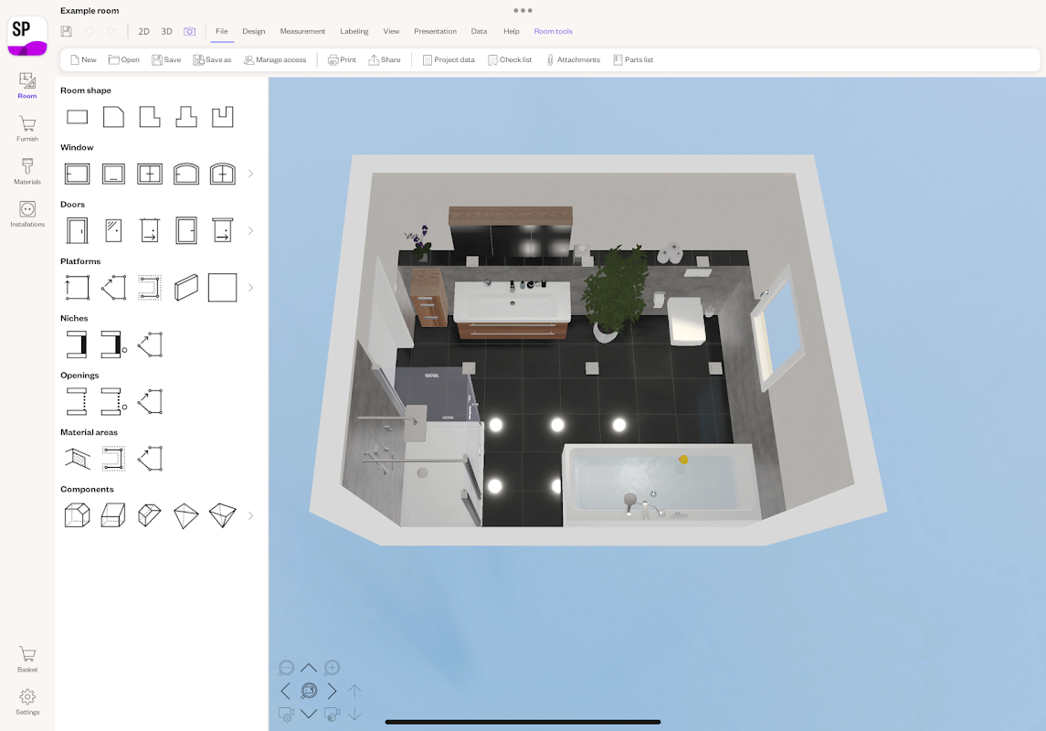Open the Design tab

pos(253,31)
